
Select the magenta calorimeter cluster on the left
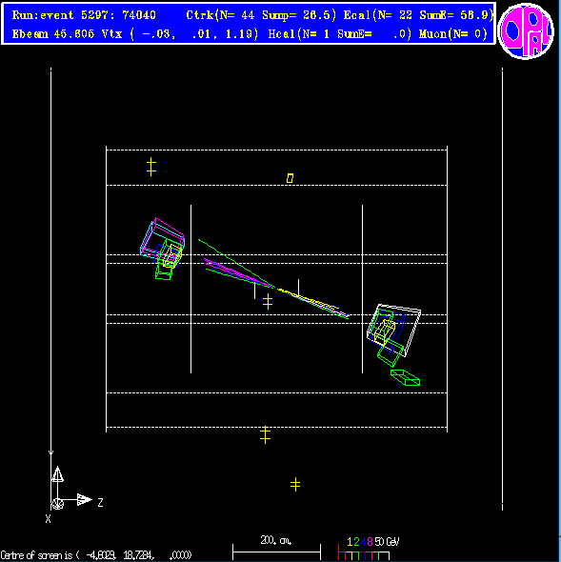pos(163,237)
